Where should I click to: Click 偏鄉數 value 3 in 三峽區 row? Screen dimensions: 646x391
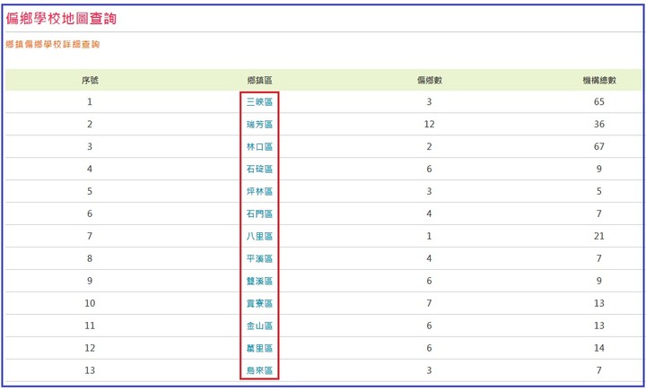pyautogui.click(x=429, y=101)
